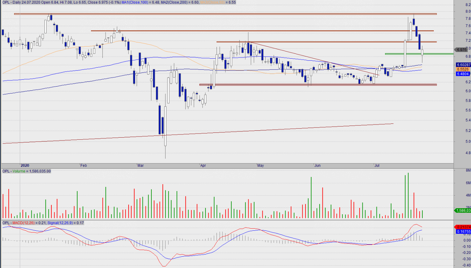Select the horizontal resistance line near 7.2
Image resolution: width=471 pixels, height=268 pixels.
coord(326,42)
